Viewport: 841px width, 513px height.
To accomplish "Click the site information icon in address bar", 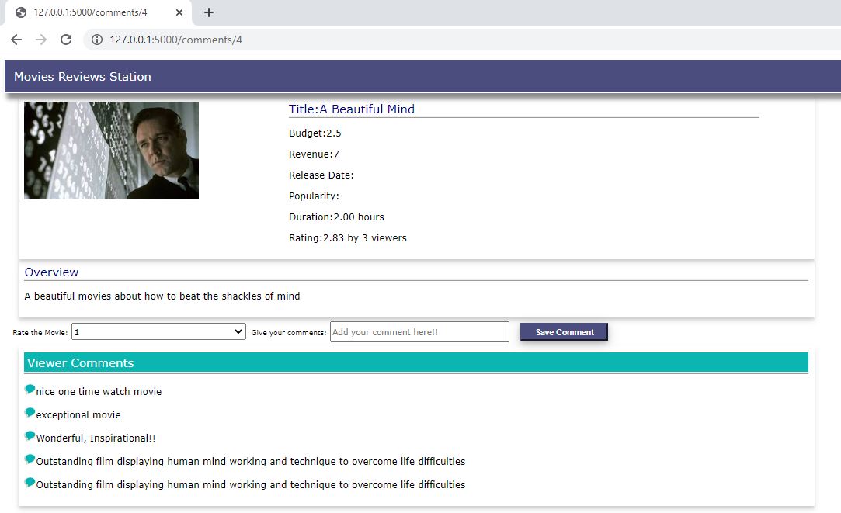I will 97,40.
